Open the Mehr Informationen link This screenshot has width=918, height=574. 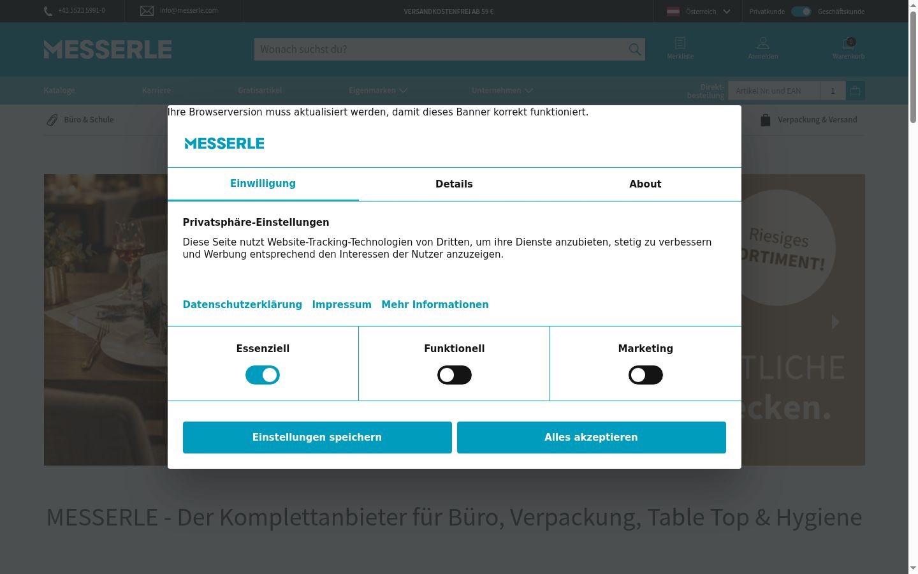435,305
